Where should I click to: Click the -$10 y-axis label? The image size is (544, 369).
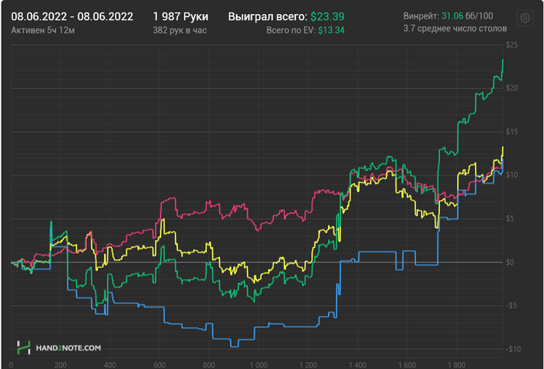click(x=513, y=350)
